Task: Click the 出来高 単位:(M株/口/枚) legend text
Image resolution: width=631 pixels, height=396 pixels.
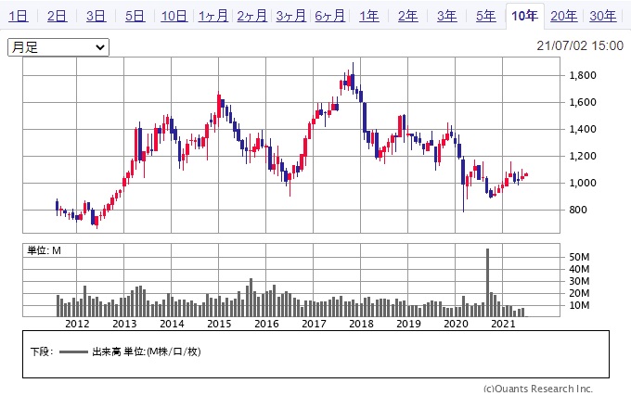Action: point(147,351)
